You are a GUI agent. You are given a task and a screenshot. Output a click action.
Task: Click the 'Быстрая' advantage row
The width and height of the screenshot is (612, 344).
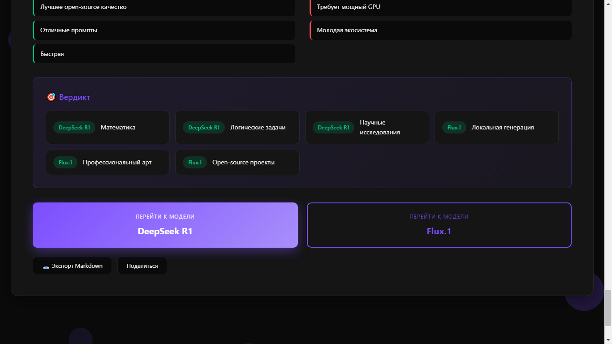point(164,54)
